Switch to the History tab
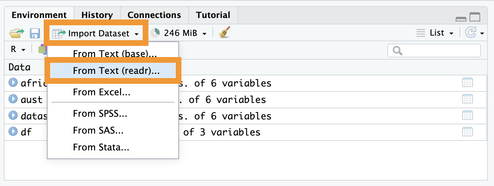Viewport: 494px width, 186px height. click(x=97, y=15)
